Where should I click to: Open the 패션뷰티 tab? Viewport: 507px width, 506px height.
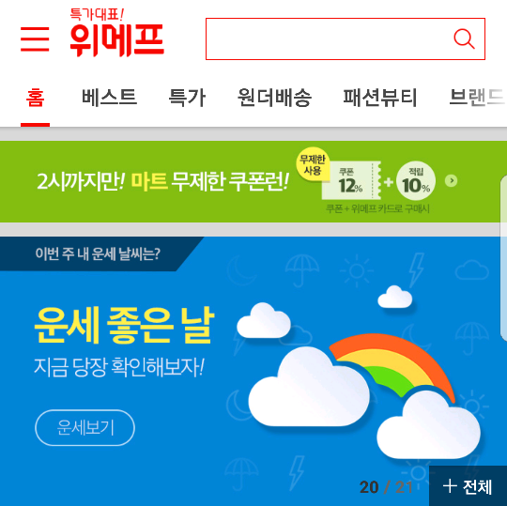tap(380, 97)
